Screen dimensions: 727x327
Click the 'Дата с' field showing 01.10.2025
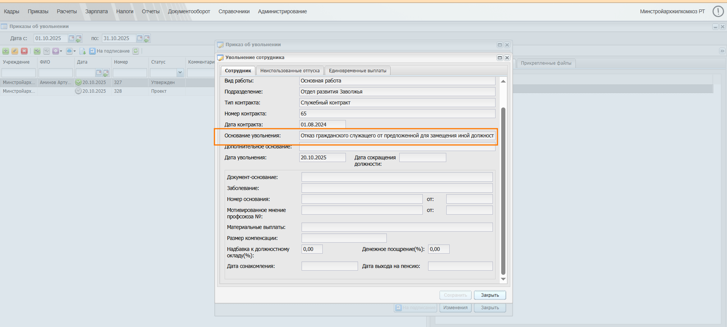point(51,38)
